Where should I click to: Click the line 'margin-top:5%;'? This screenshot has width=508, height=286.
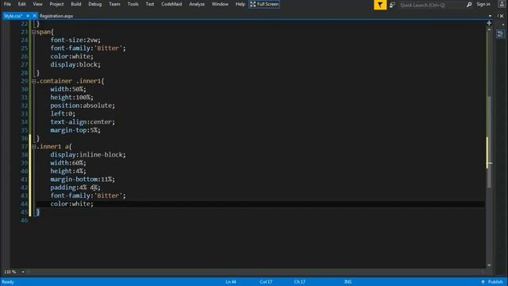point(75,130)
